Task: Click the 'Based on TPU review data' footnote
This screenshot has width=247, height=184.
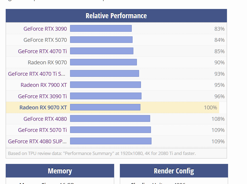Action: (102, 153)
